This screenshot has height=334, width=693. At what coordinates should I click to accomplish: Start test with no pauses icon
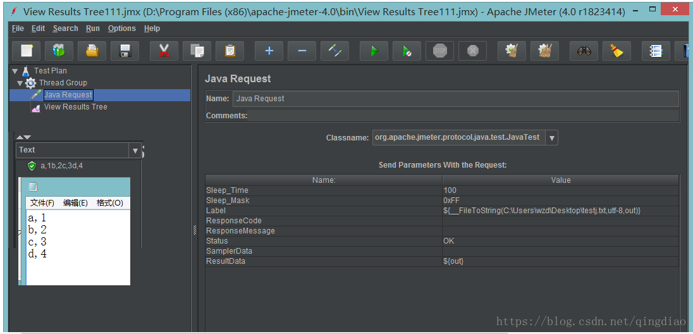(407, 51)
